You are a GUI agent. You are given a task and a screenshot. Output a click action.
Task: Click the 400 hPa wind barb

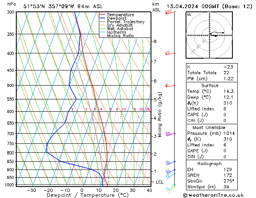(x=170, y=53)
